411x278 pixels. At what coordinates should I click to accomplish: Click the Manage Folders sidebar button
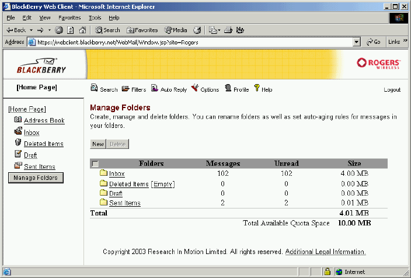36,178
